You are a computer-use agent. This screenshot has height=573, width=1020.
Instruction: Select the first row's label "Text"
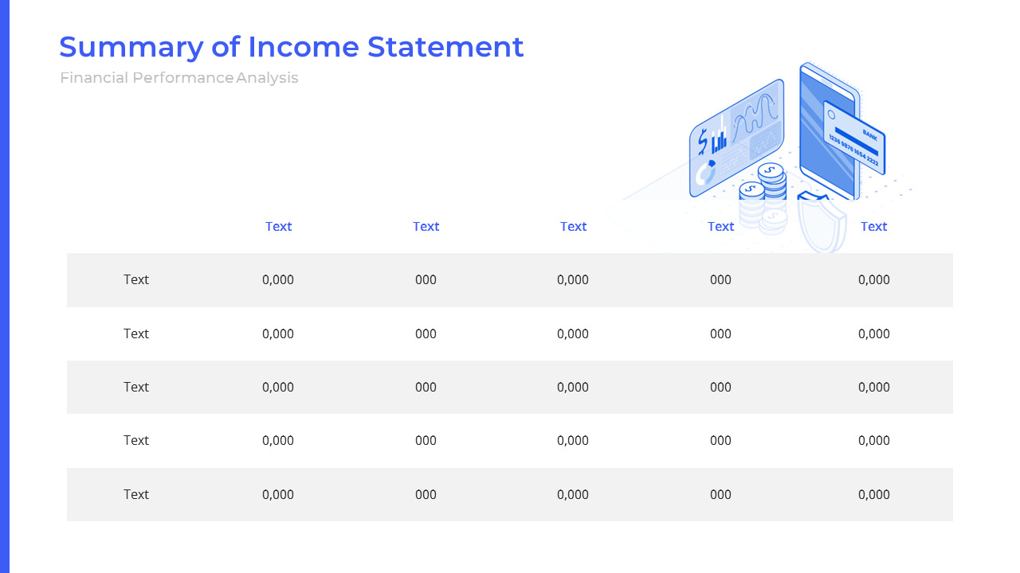tap(136, 279)
